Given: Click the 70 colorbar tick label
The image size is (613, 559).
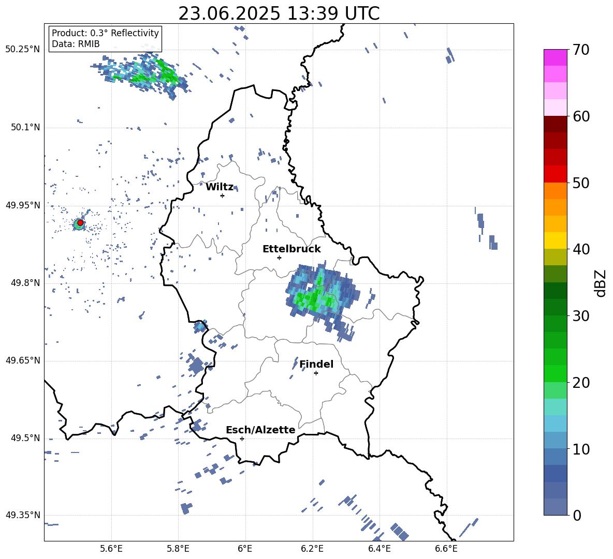Looking at the screenshot, I should click(581, 50).
